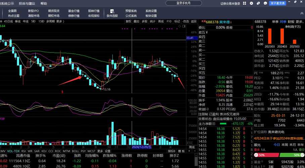Screen dimensions: 305x168
Task: Click the info 'i' icon beside 奥来德
Action: [231, 22]
